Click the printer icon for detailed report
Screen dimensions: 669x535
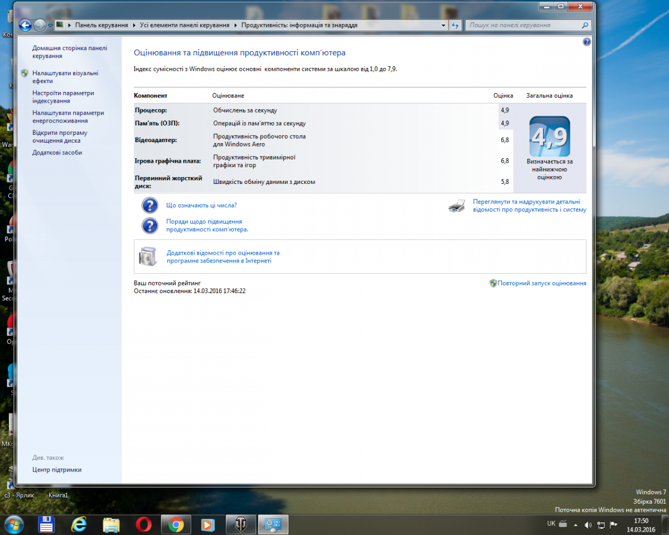click(x=457, y=206)
